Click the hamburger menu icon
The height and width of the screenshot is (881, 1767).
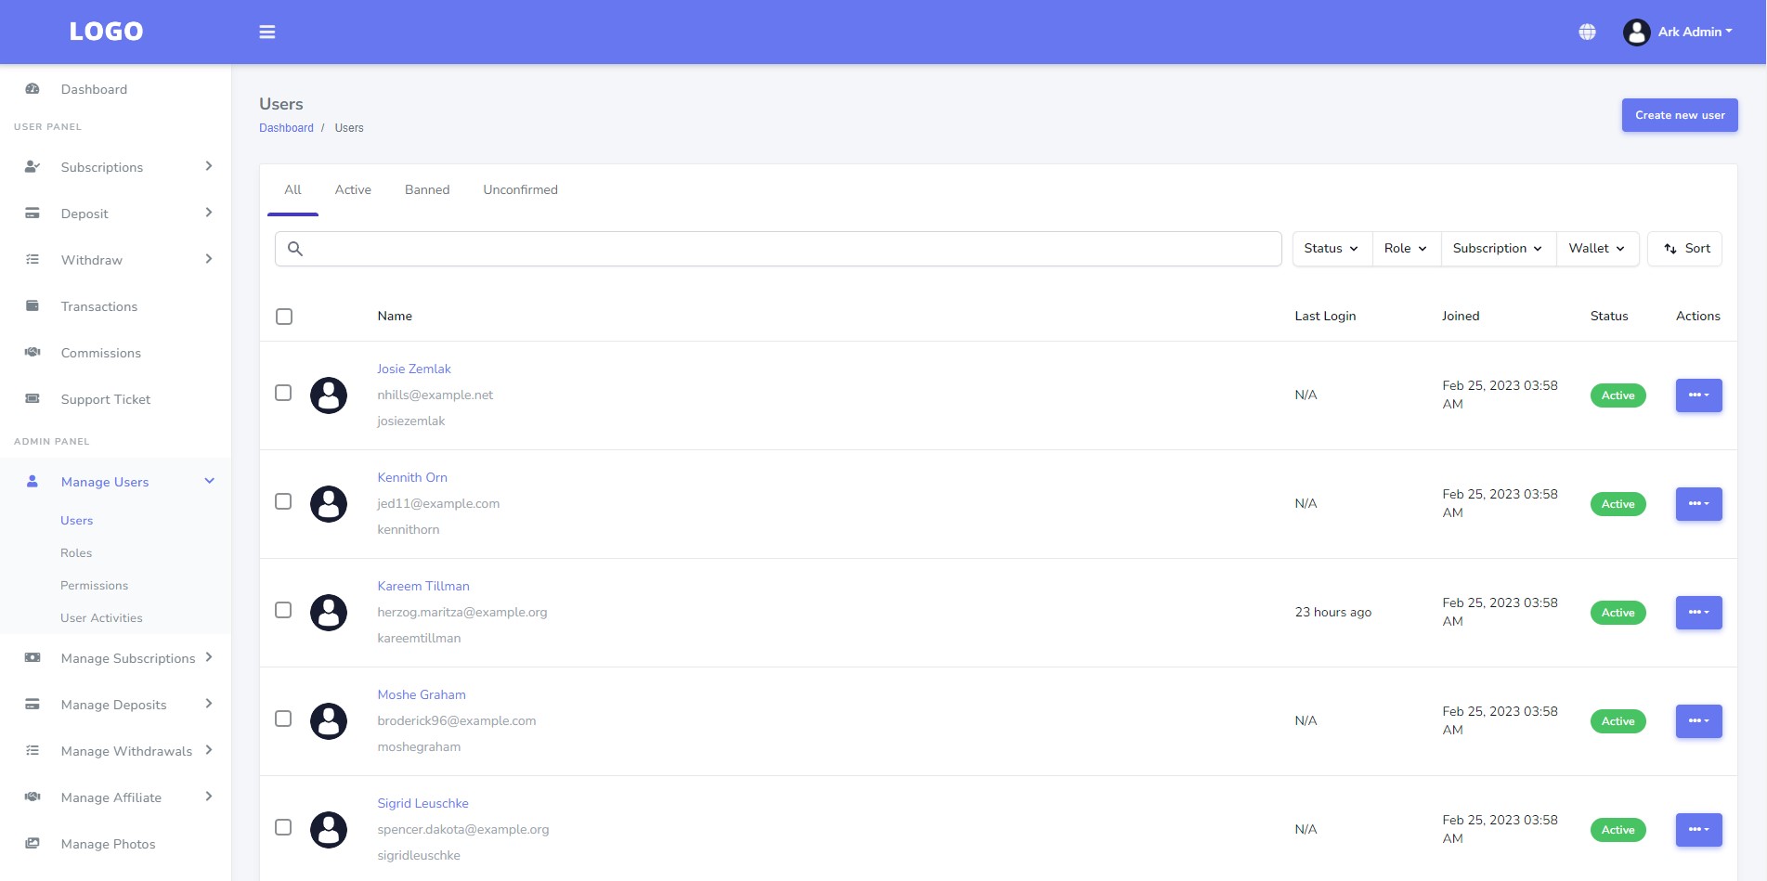point(267,32)
